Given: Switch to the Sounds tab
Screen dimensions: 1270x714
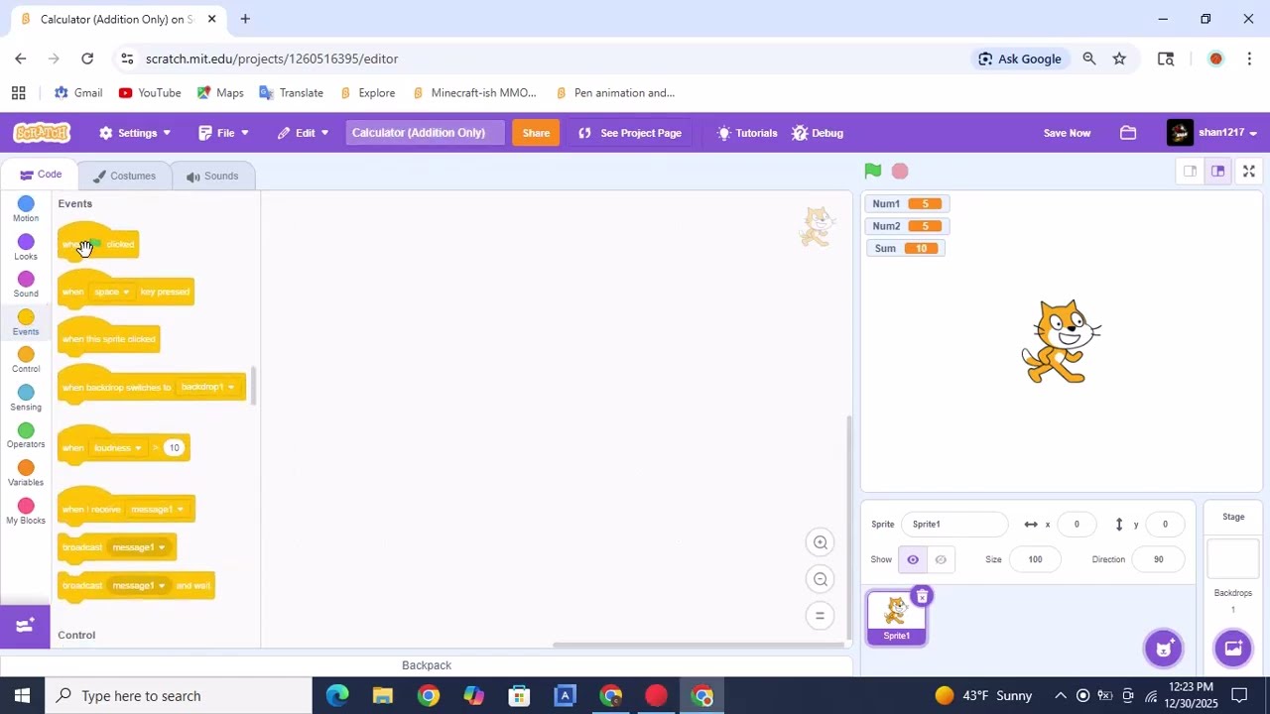Looking at the screenshot, I should pos(212,176).
